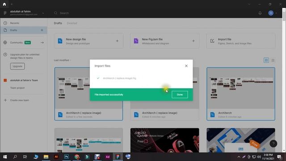Screen dimensions: 286x161
Task: Switch to the Drafts tab
Action: (58, 23)
